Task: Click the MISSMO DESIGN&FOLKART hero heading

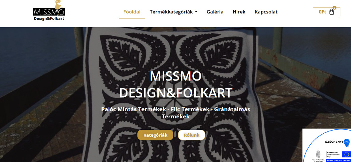Action: click(x=175, y=85)
